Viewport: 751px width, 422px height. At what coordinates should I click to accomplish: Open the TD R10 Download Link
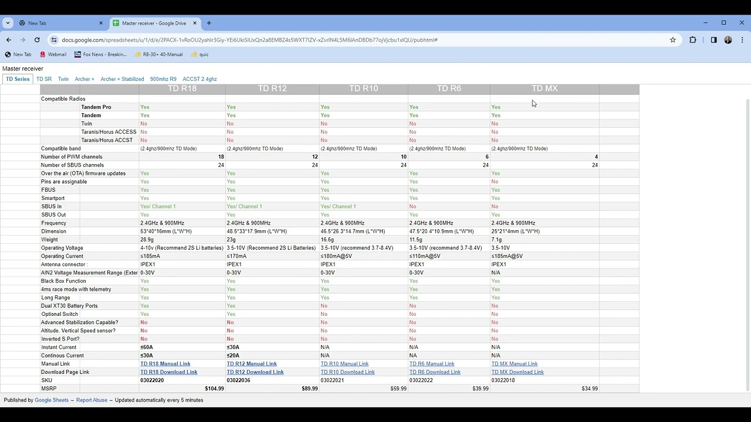347,372
